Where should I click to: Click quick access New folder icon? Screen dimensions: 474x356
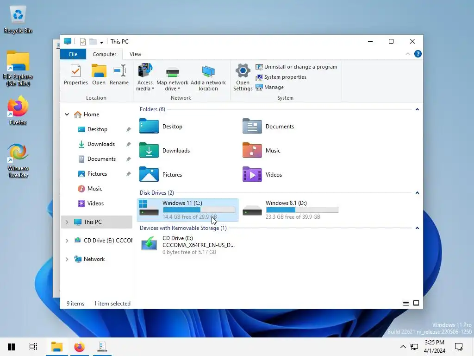[x=93, y=41]
